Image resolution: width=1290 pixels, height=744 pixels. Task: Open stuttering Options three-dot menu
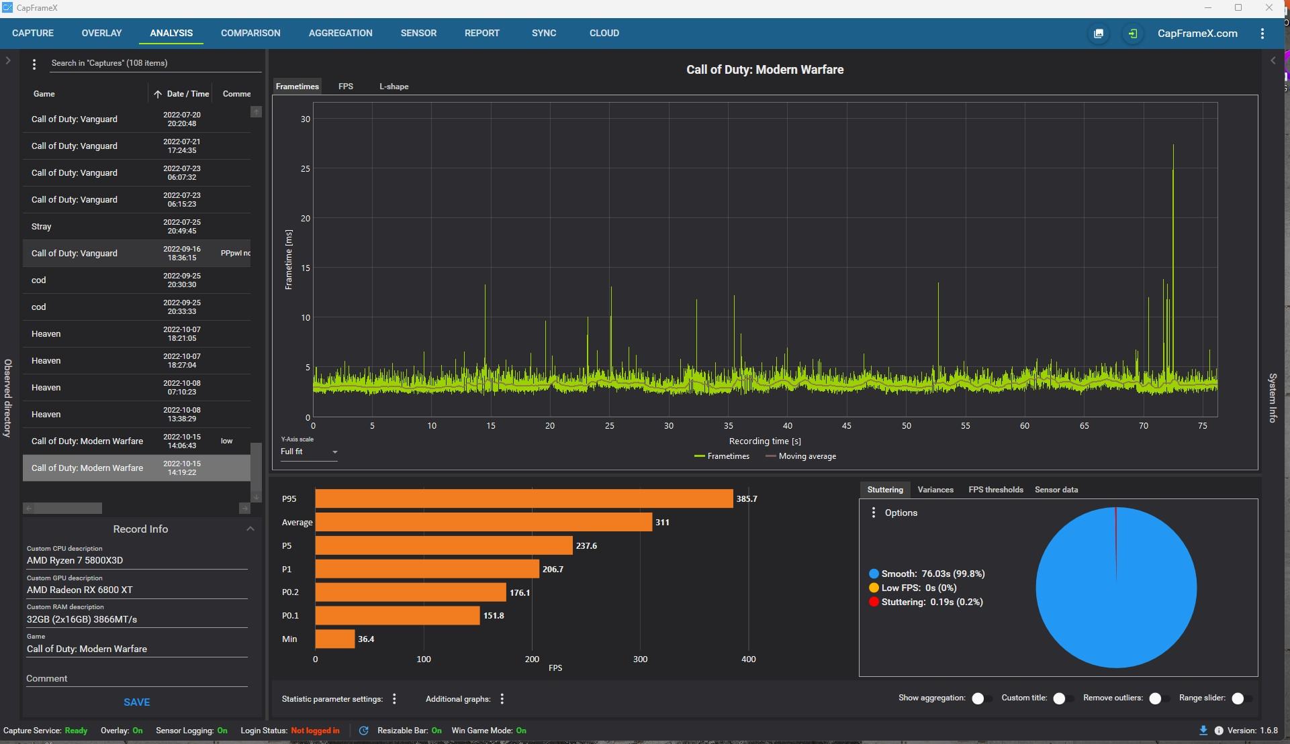click(873, 513)
